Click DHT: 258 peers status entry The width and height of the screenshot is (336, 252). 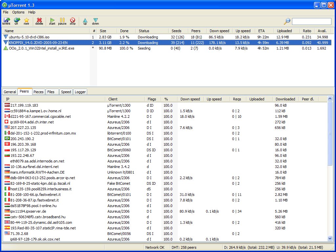click(x=184, y=247)
